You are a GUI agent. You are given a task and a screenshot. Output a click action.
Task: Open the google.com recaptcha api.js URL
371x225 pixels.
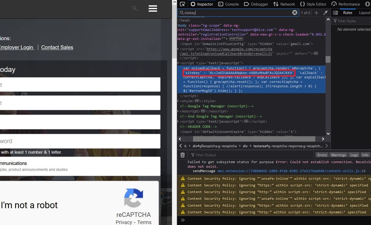(226, 51)
